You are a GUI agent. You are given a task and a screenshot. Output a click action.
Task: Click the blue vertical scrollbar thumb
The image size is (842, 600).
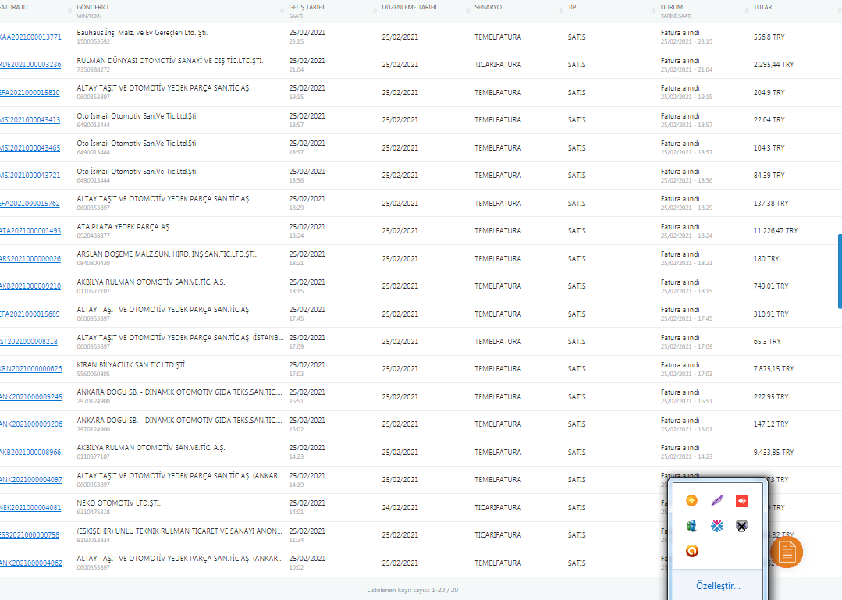pyautogui.click(x=840, y=271)
